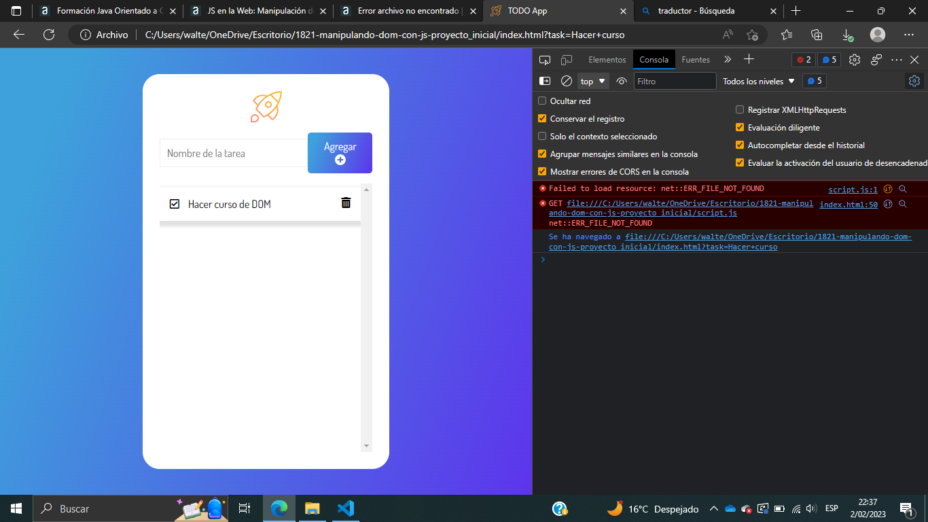The image size is (928, 522).
Task: Click network icon beside index.html:50
Action: coord(888,204)
